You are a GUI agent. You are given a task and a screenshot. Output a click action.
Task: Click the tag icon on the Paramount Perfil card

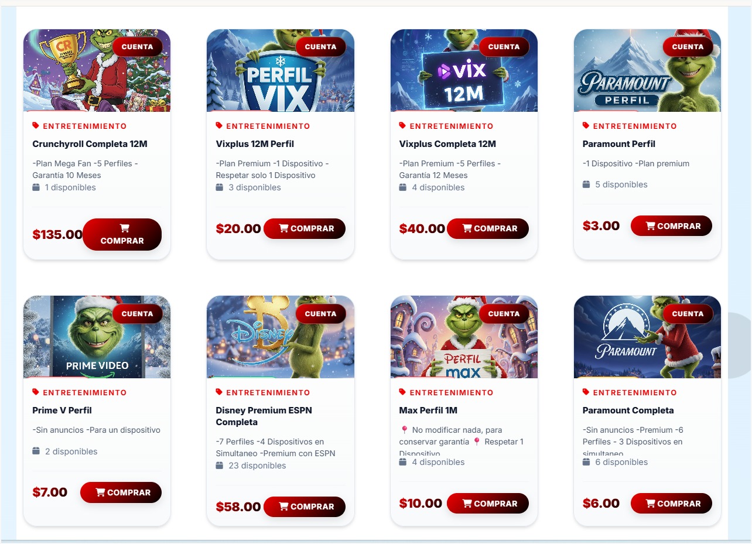[x=586, y=125]
